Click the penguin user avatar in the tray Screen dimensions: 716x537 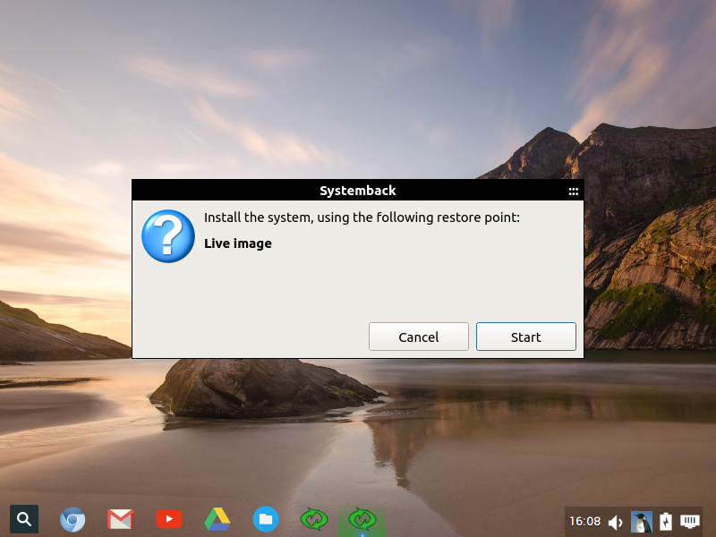[641, 522]
